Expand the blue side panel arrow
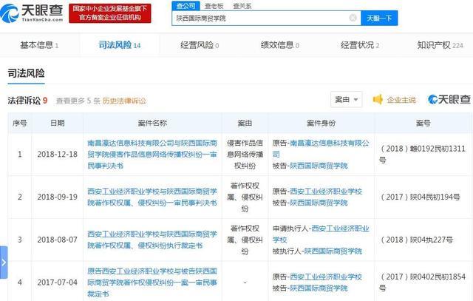This screenshot has width=473, height=301. pos(4,263)
